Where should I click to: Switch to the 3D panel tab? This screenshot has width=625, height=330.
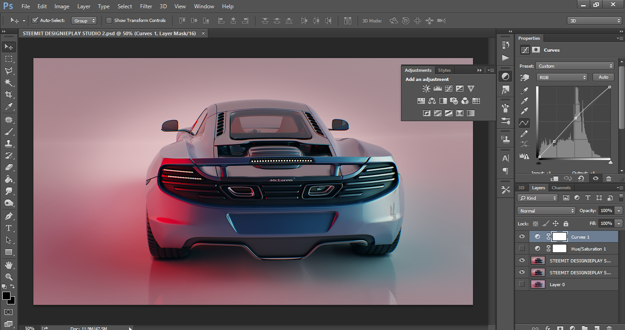coord(521,187)
